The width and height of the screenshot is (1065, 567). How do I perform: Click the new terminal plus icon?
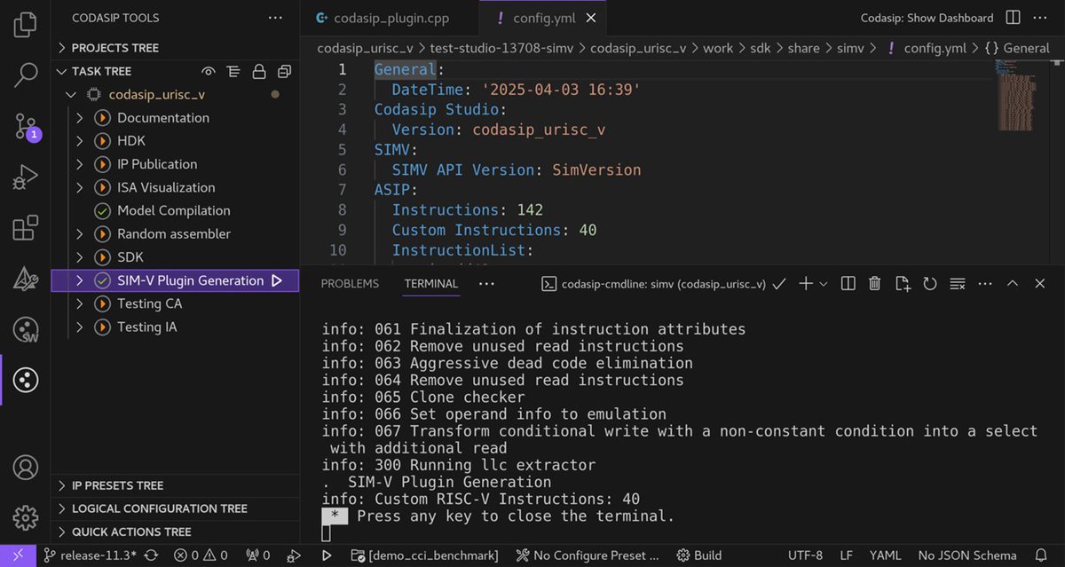(805, 284)
